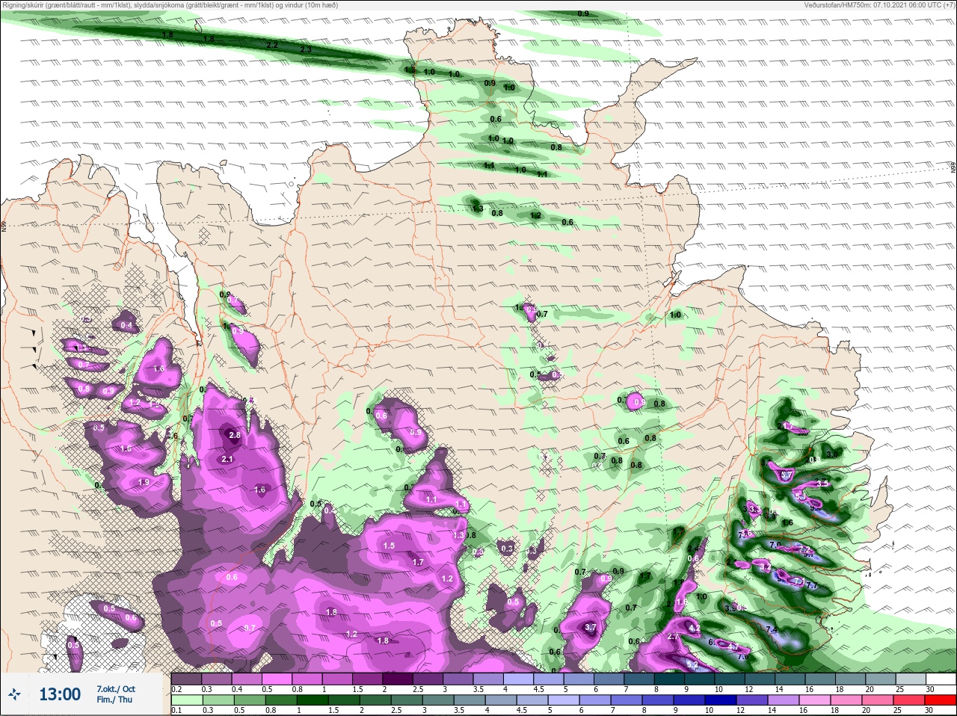Select the red swatch at 30 in lower legend

(941, 700)
